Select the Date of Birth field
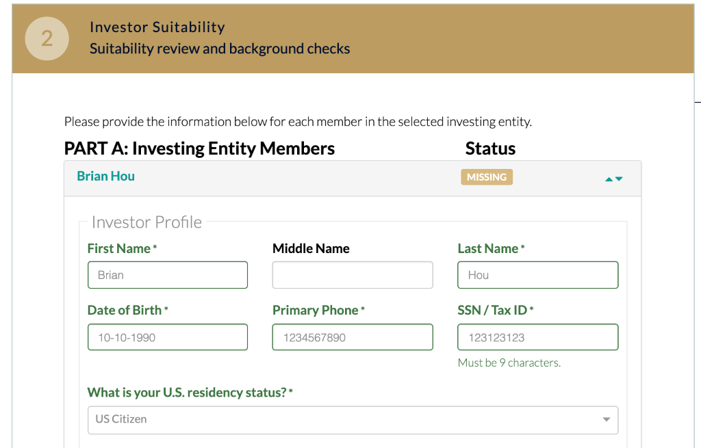This screenshot has height=448, width=701. [x=168, y=337]
